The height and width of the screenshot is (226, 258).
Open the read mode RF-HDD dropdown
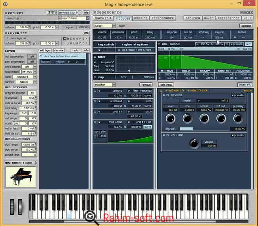click(x=29, y=72)
